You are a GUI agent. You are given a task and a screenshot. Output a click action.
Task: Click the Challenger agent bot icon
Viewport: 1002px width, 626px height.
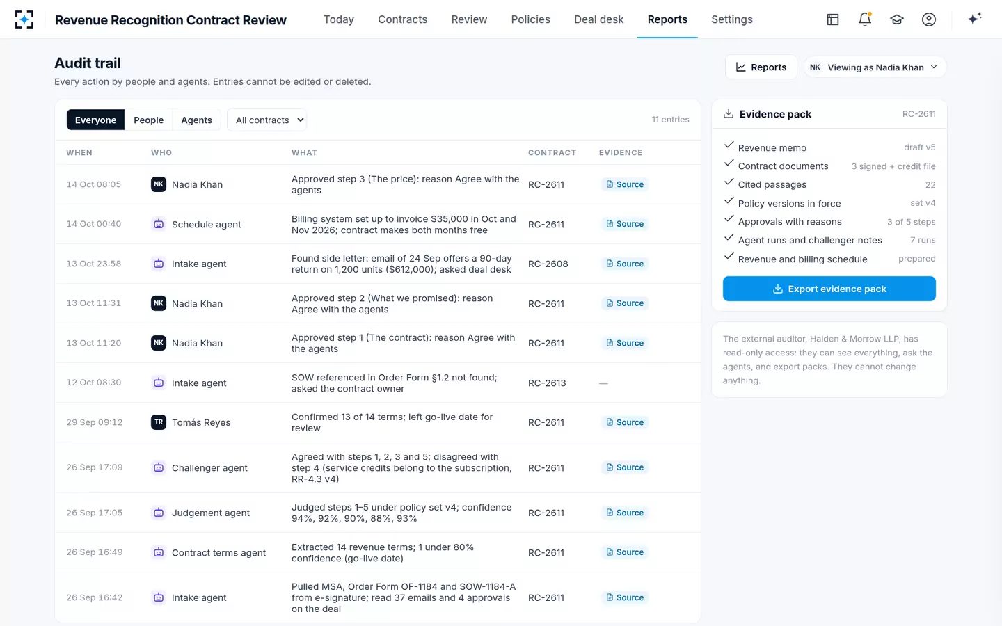[159, 467]
